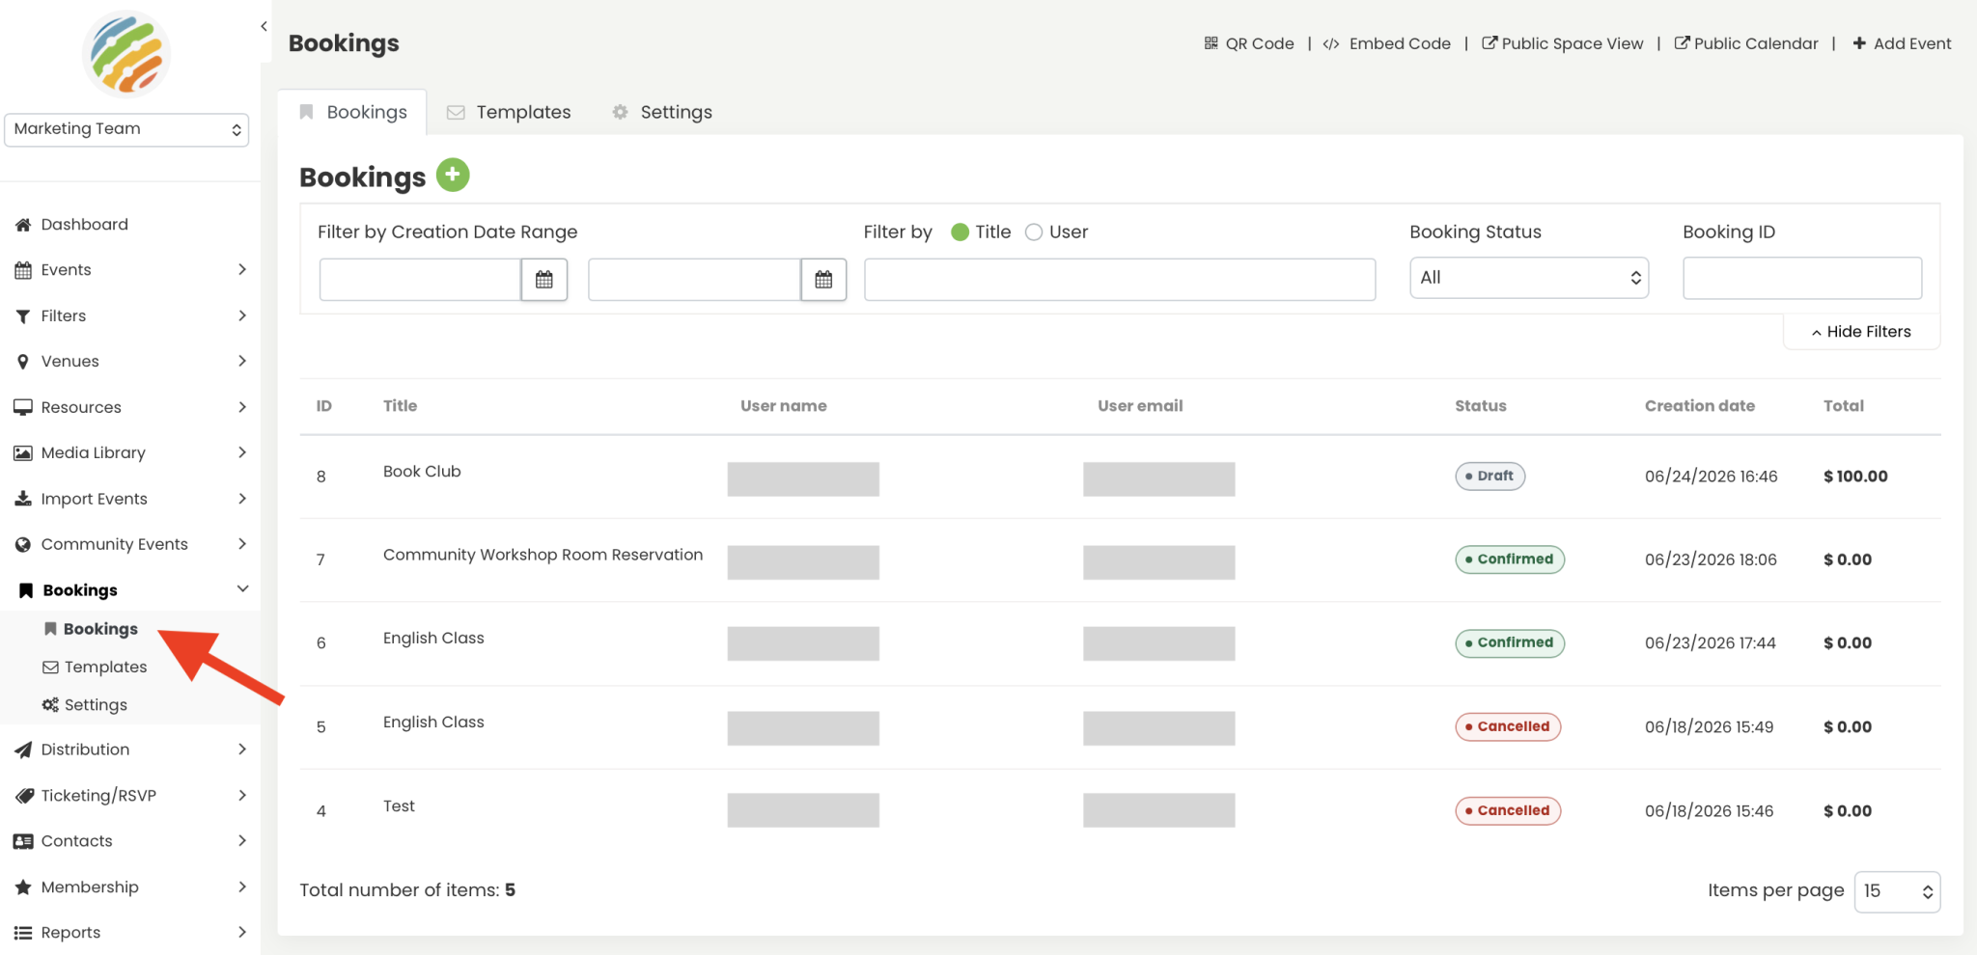Screen dimensions: 1977x955
Task: Click the Add Event plus icon
Action: (1859, 43)
